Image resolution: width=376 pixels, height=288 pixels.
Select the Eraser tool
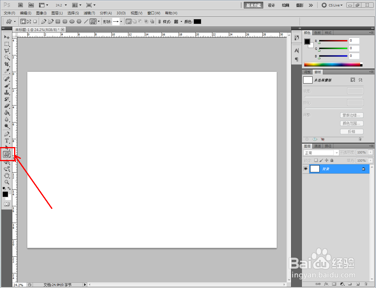pyautogui.click(x=7, y=106)
